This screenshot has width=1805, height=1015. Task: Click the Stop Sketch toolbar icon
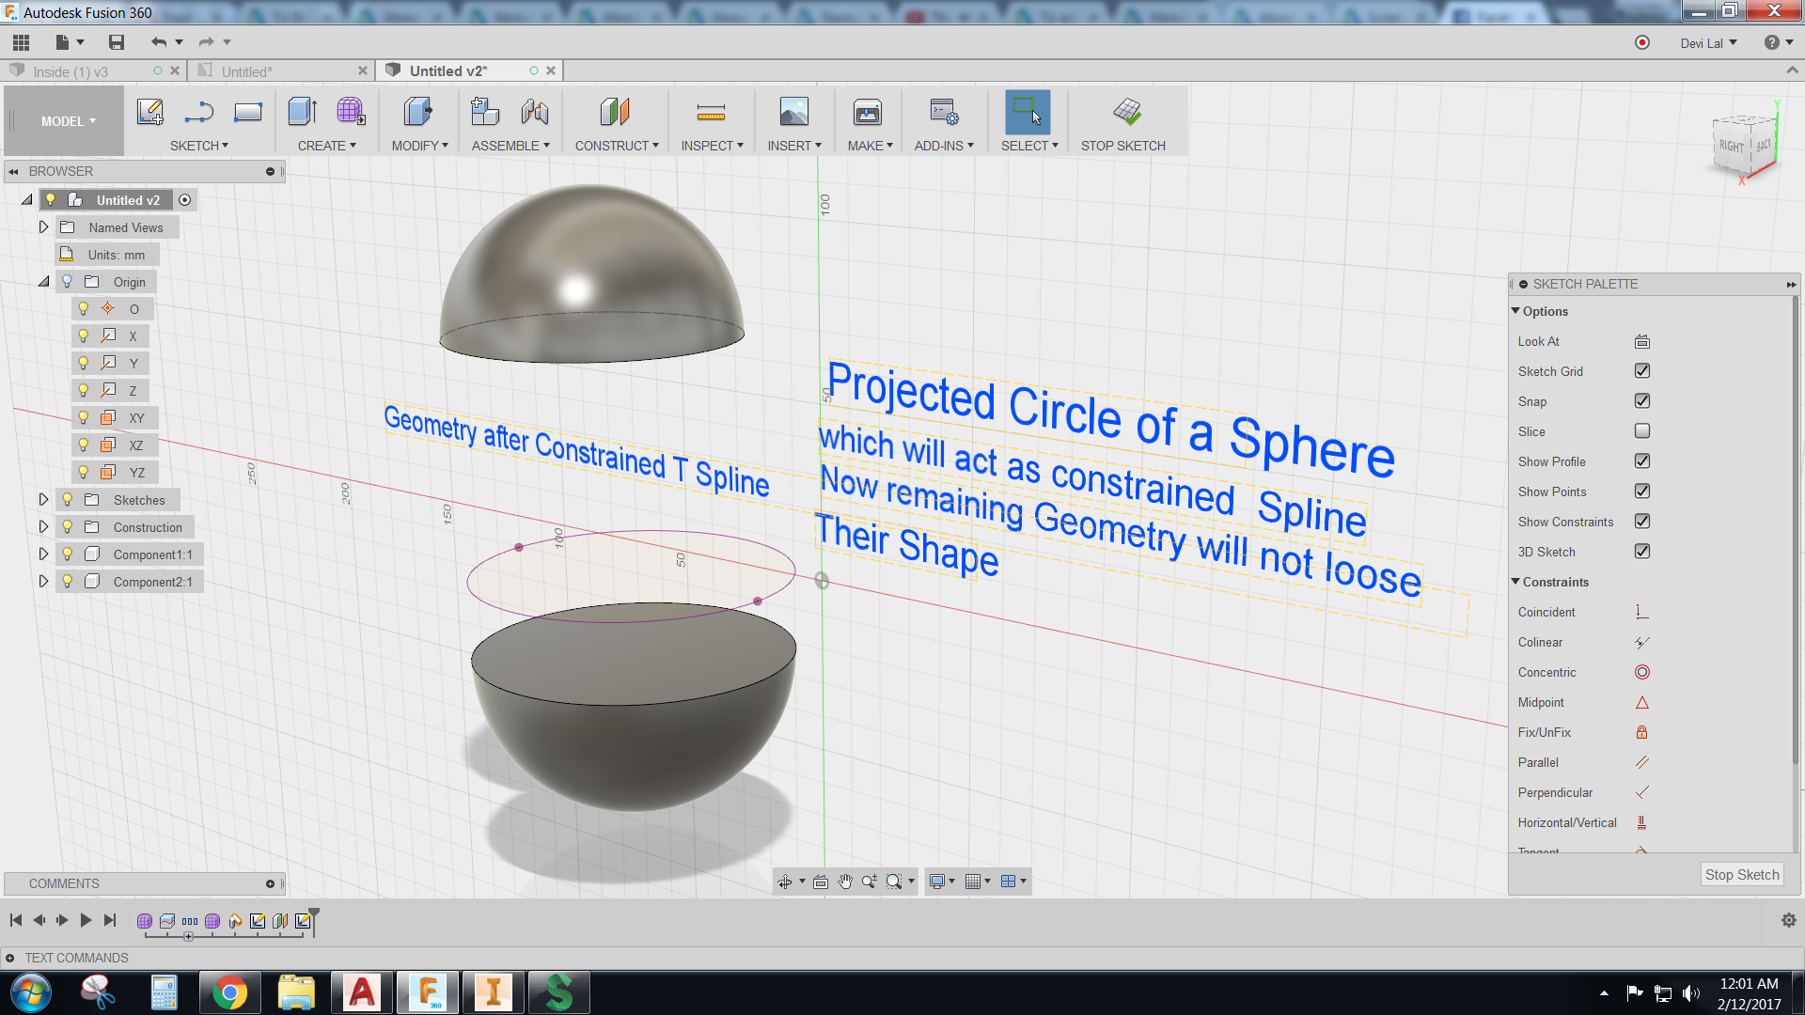click(x=1126, y=112)
